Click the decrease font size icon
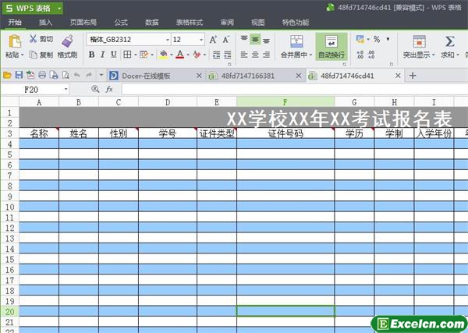 pos(226,40)
